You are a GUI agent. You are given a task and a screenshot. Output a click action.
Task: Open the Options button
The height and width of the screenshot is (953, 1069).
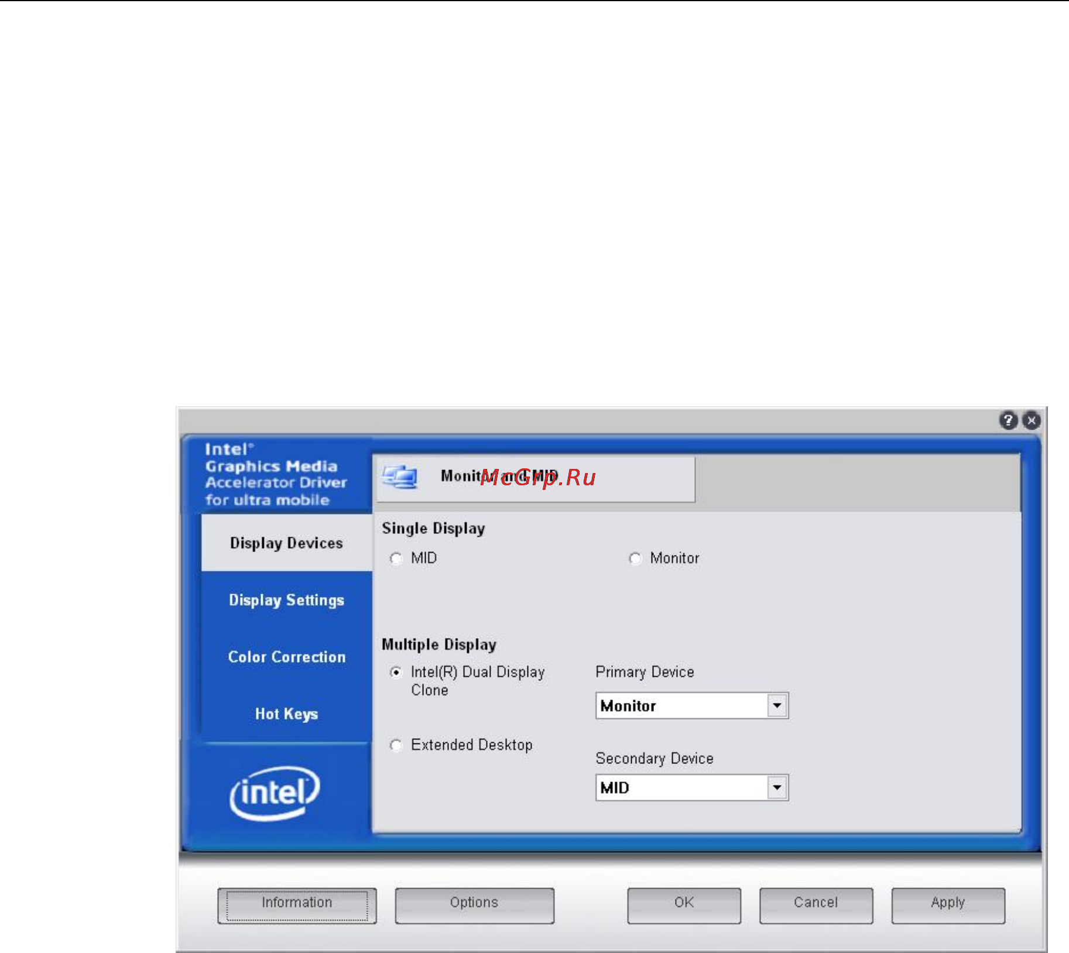pos(474,905)
